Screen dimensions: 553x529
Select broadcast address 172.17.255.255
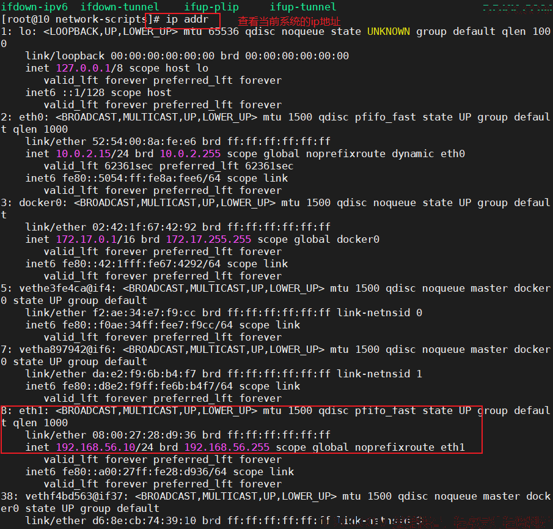coord(208,240)
